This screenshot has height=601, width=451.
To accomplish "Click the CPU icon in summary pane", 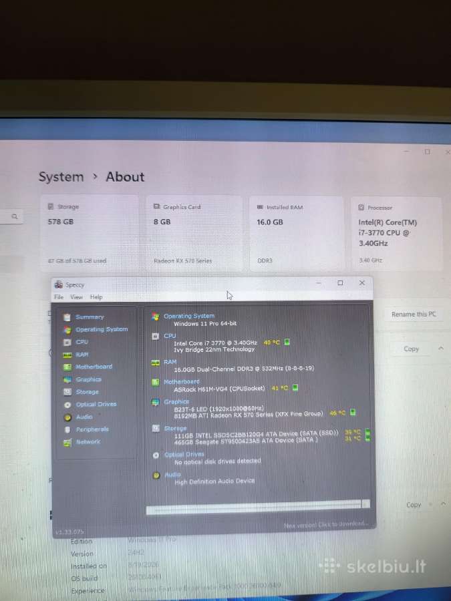I will point(155,337).
